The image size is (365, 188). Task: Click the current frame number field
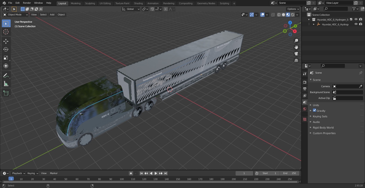[244, 173]
